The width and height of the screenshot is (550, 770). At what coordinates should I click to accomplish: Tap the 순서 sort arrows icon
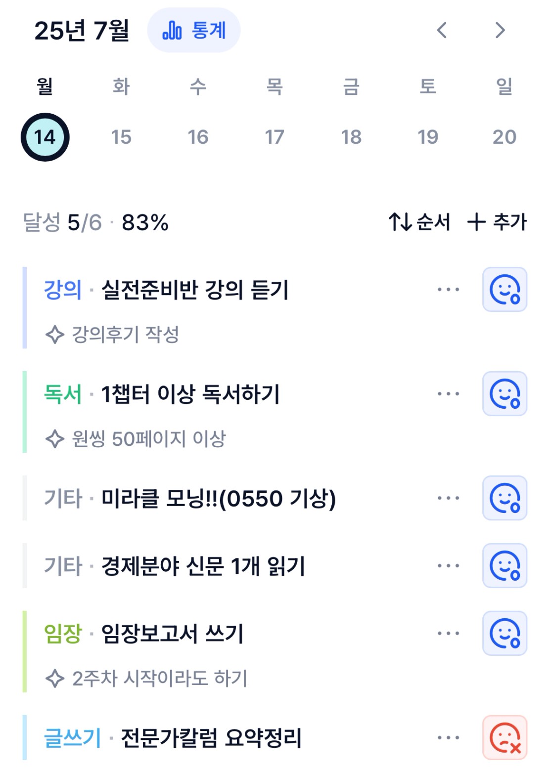tap(419, 222)
